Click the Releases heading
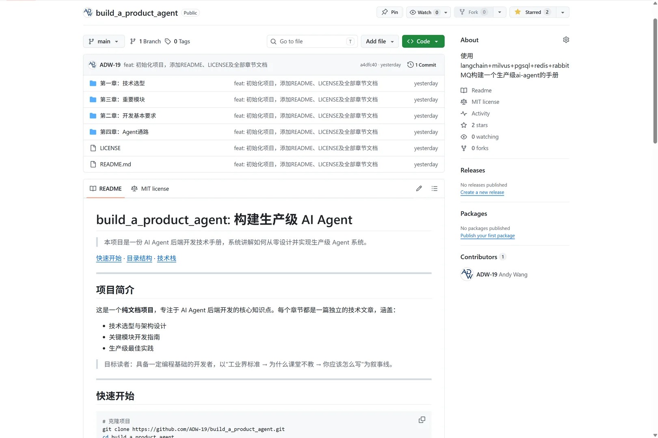The image size is (658, 438). pos(473,170)
